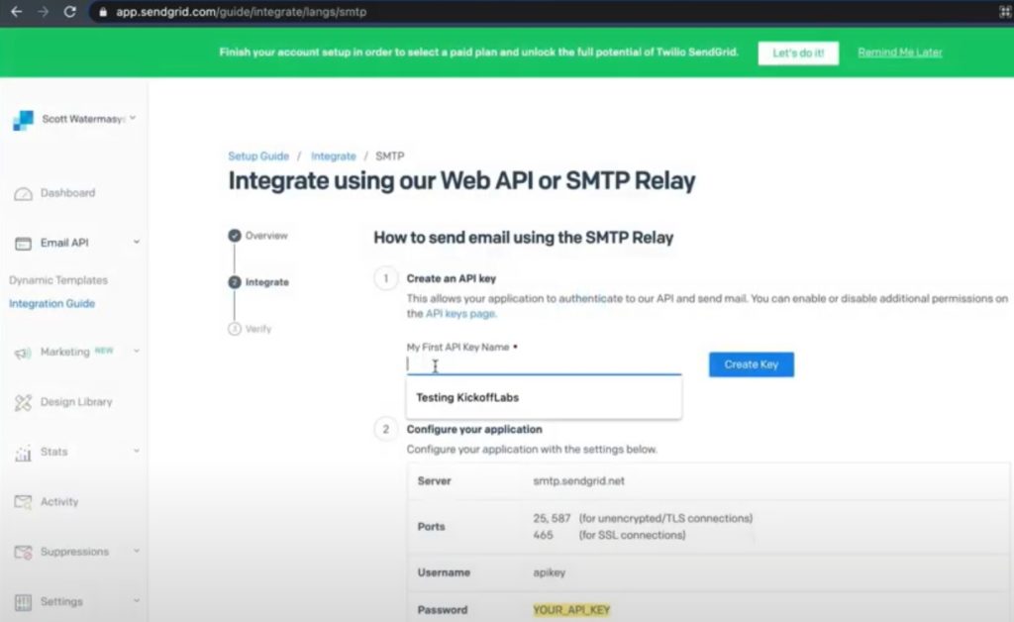Click the Integrate breadcrumb link
Viewport: 1014px width, 622px height.
point(333,155)
